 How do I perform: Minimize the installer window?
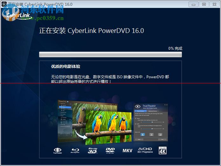(193, 4)
